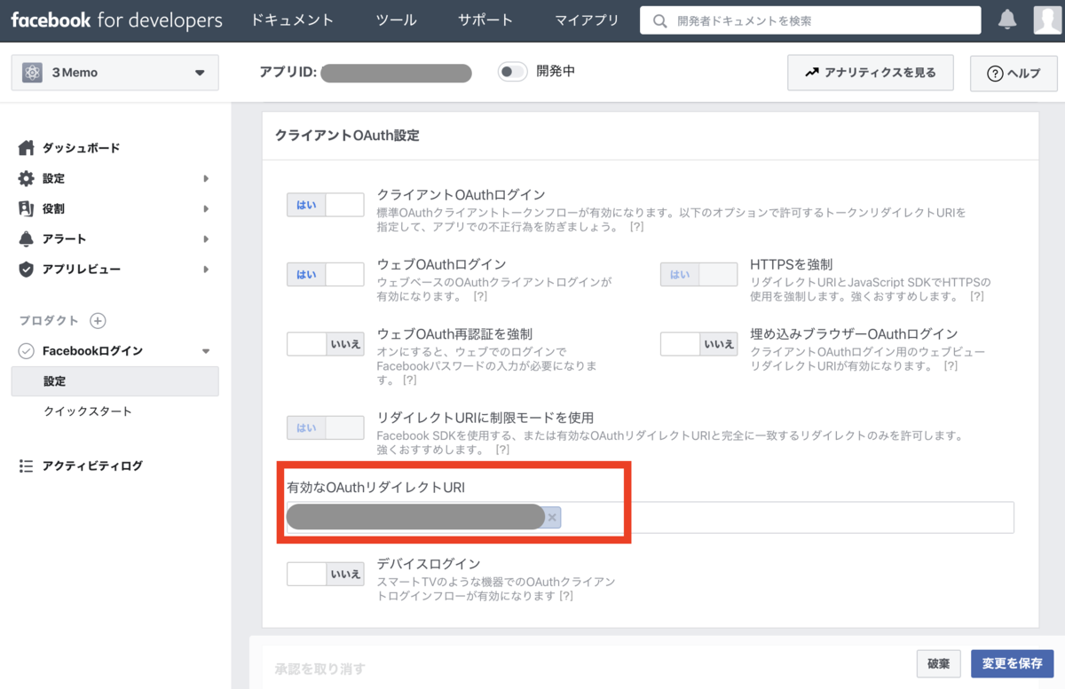
Task: Click 変更を保存 save button
Action: [1013, 663]
